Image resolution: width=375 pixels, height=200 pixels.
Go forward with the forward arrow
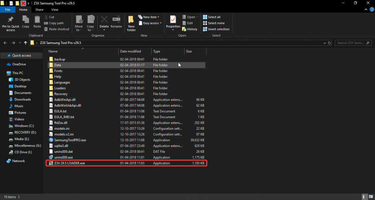click(14, 43)
